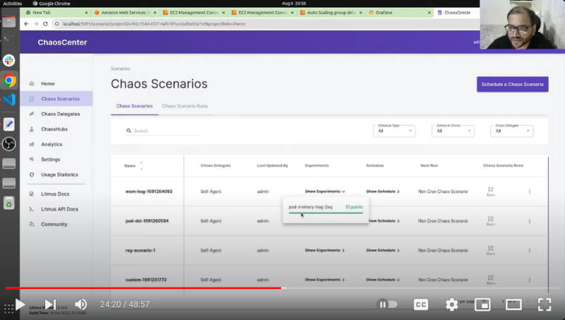The image size is (565, 320).
Task: Click Schedule a Chaos Scenario button
Action: click(x=513, y=84)
